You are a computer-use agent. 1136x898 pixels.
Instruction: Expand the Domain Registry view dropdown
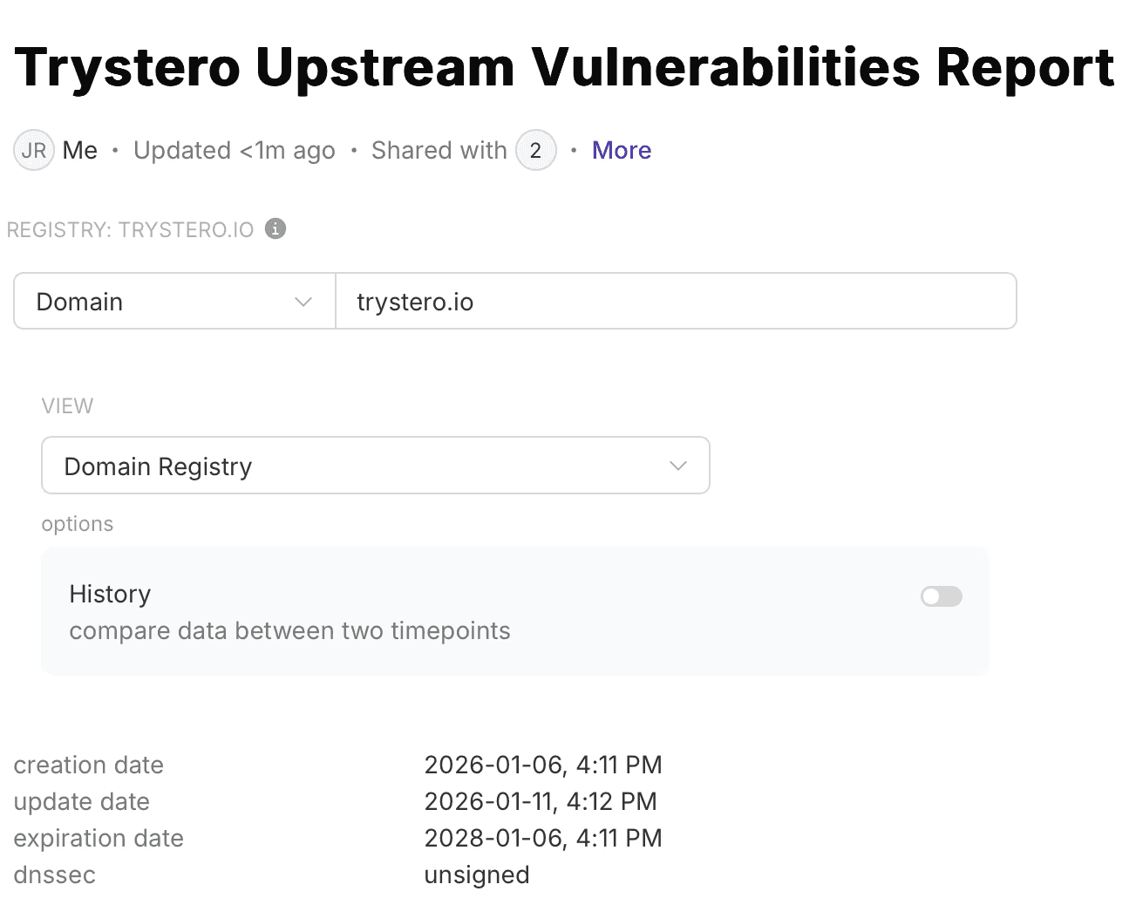(x=376, y=466)
